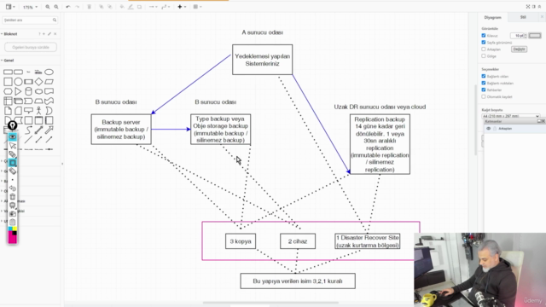Screen dimensions: 546x307
Task: Select the 3 kopya box
Action: click(x=241, y=241)
